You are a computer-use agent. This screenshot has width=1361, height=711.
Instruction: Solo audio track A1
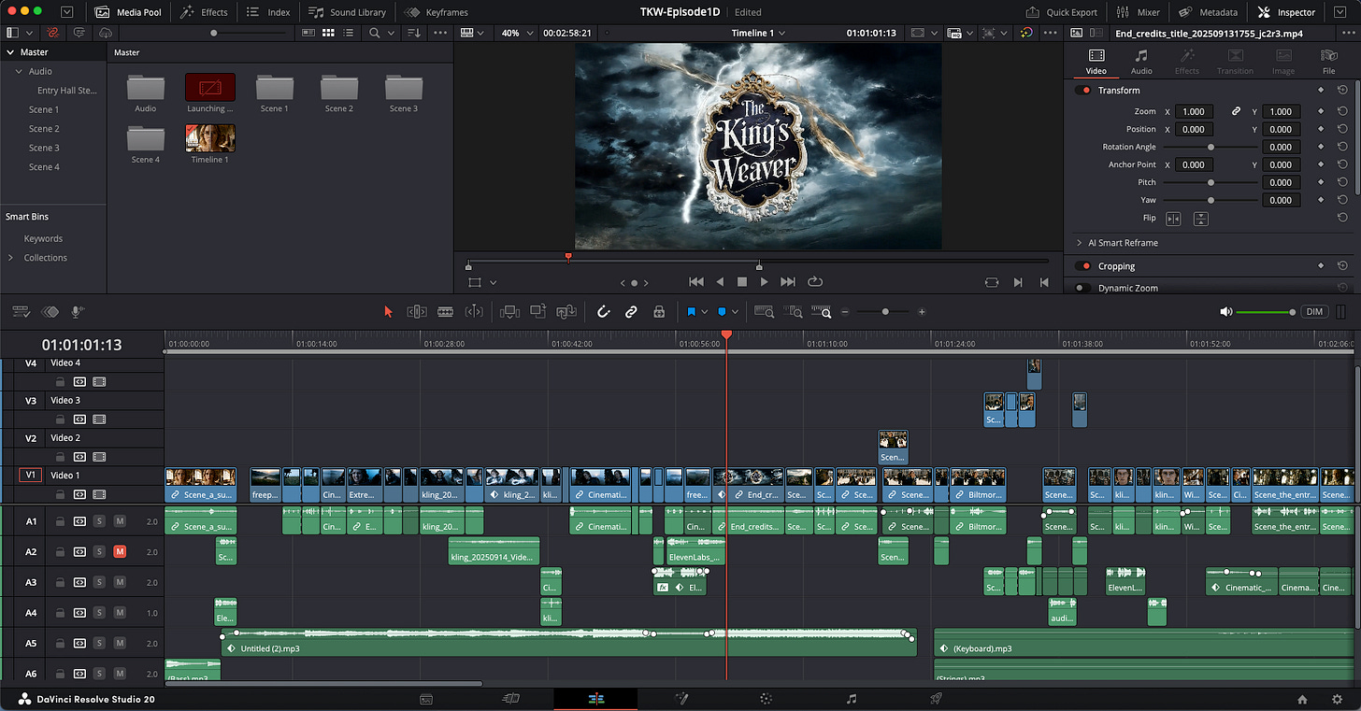pos(99,521)
